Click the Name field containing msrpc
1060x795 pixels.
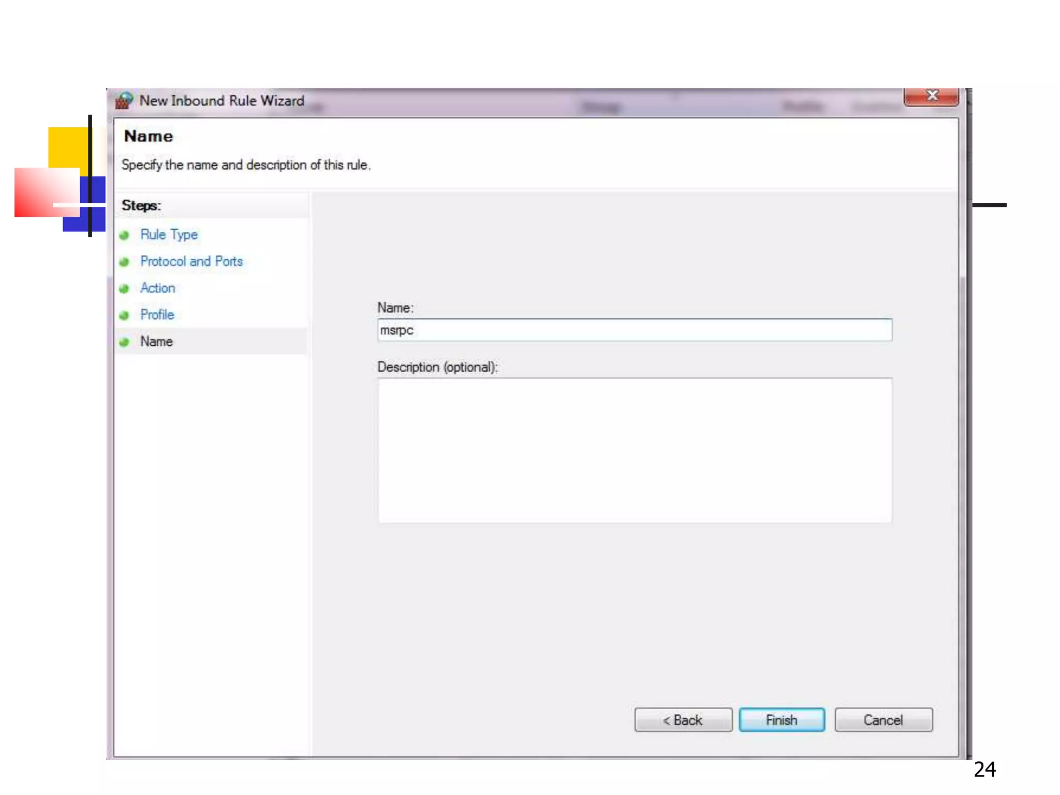point(634,330)
